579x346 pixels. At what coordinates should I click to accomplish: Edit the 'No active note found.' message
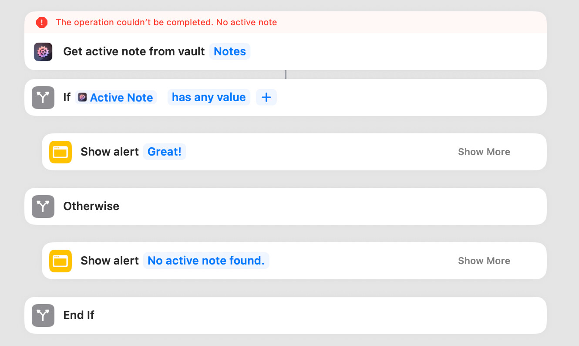[x=206, y=261]
